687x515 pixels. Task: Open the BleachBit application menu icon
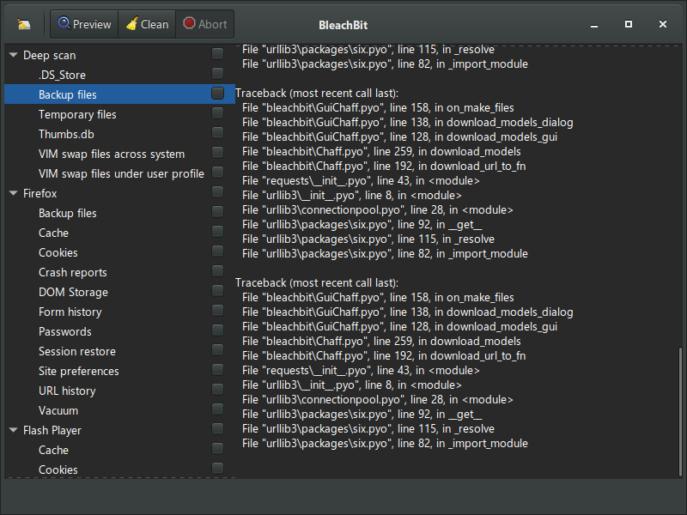pos(24,24)
